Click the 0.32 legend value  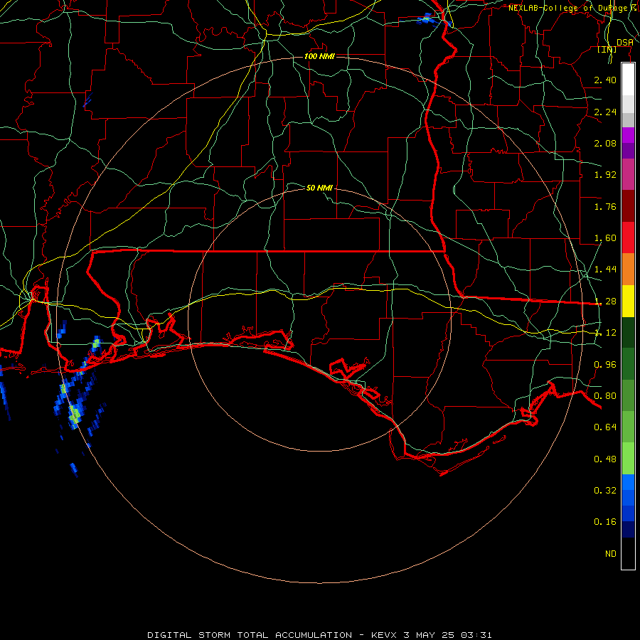pos(605,491)
